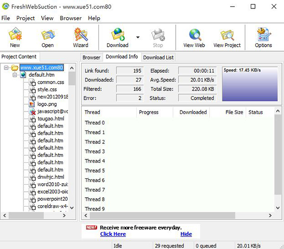Image resolution: width=284 pixels, height=249 pixels.
Task: Open the Browser menu
Action: [x=71, y=18]
